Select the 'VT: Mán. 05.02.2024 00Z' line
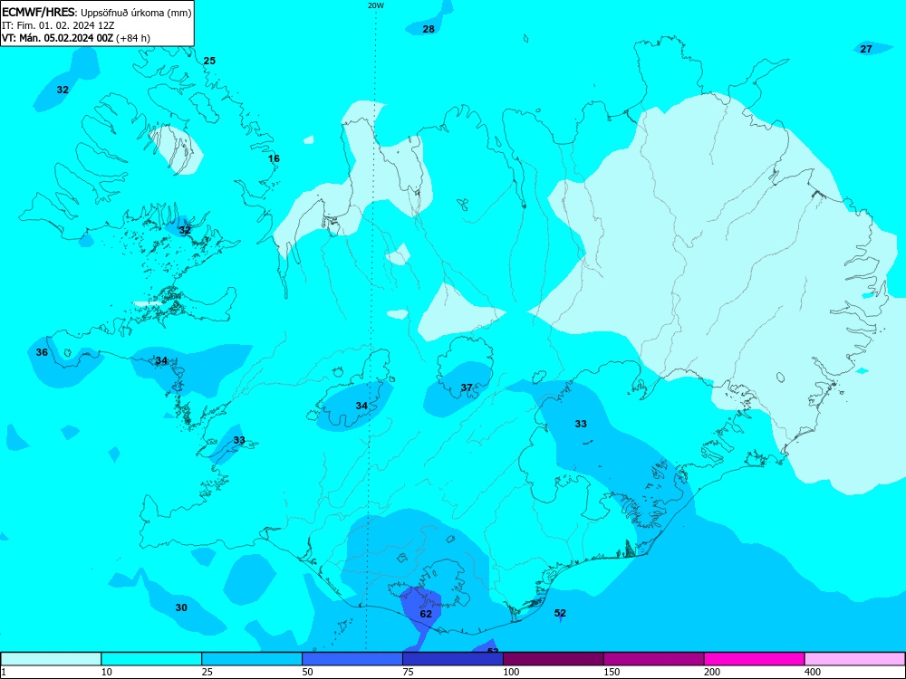Screen dimensions: 906x679 click(58, 38)
